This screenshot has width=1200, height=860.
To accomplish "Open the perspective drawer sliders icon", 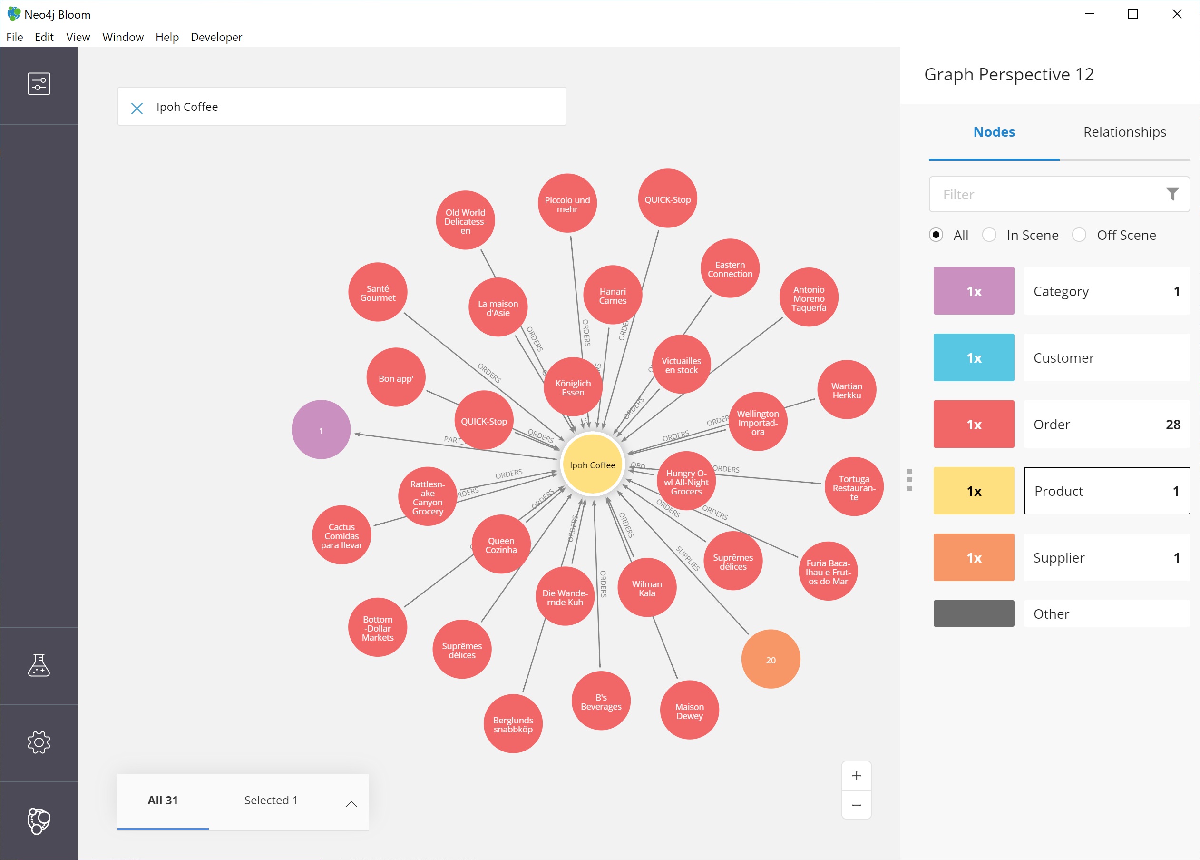I will (39, 84).
